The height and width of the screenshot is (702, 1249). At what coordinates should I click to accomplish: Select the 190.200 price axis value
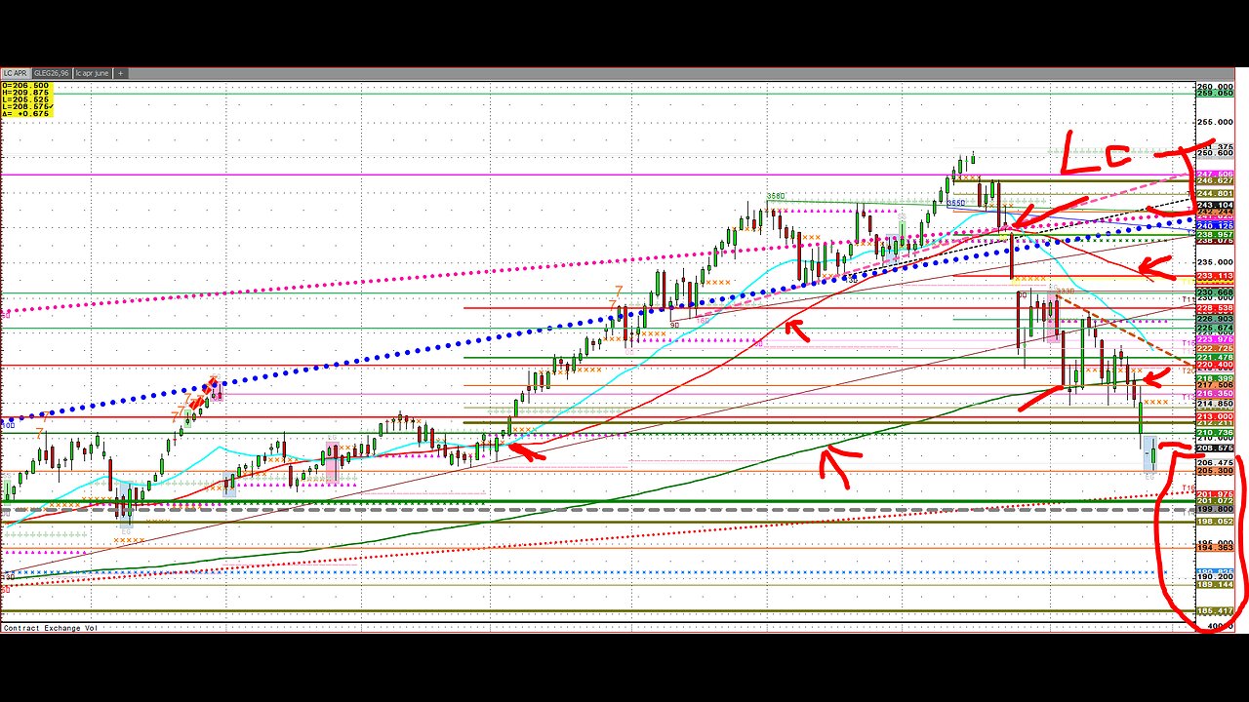pyautogui.click(x=1215, y=576)
